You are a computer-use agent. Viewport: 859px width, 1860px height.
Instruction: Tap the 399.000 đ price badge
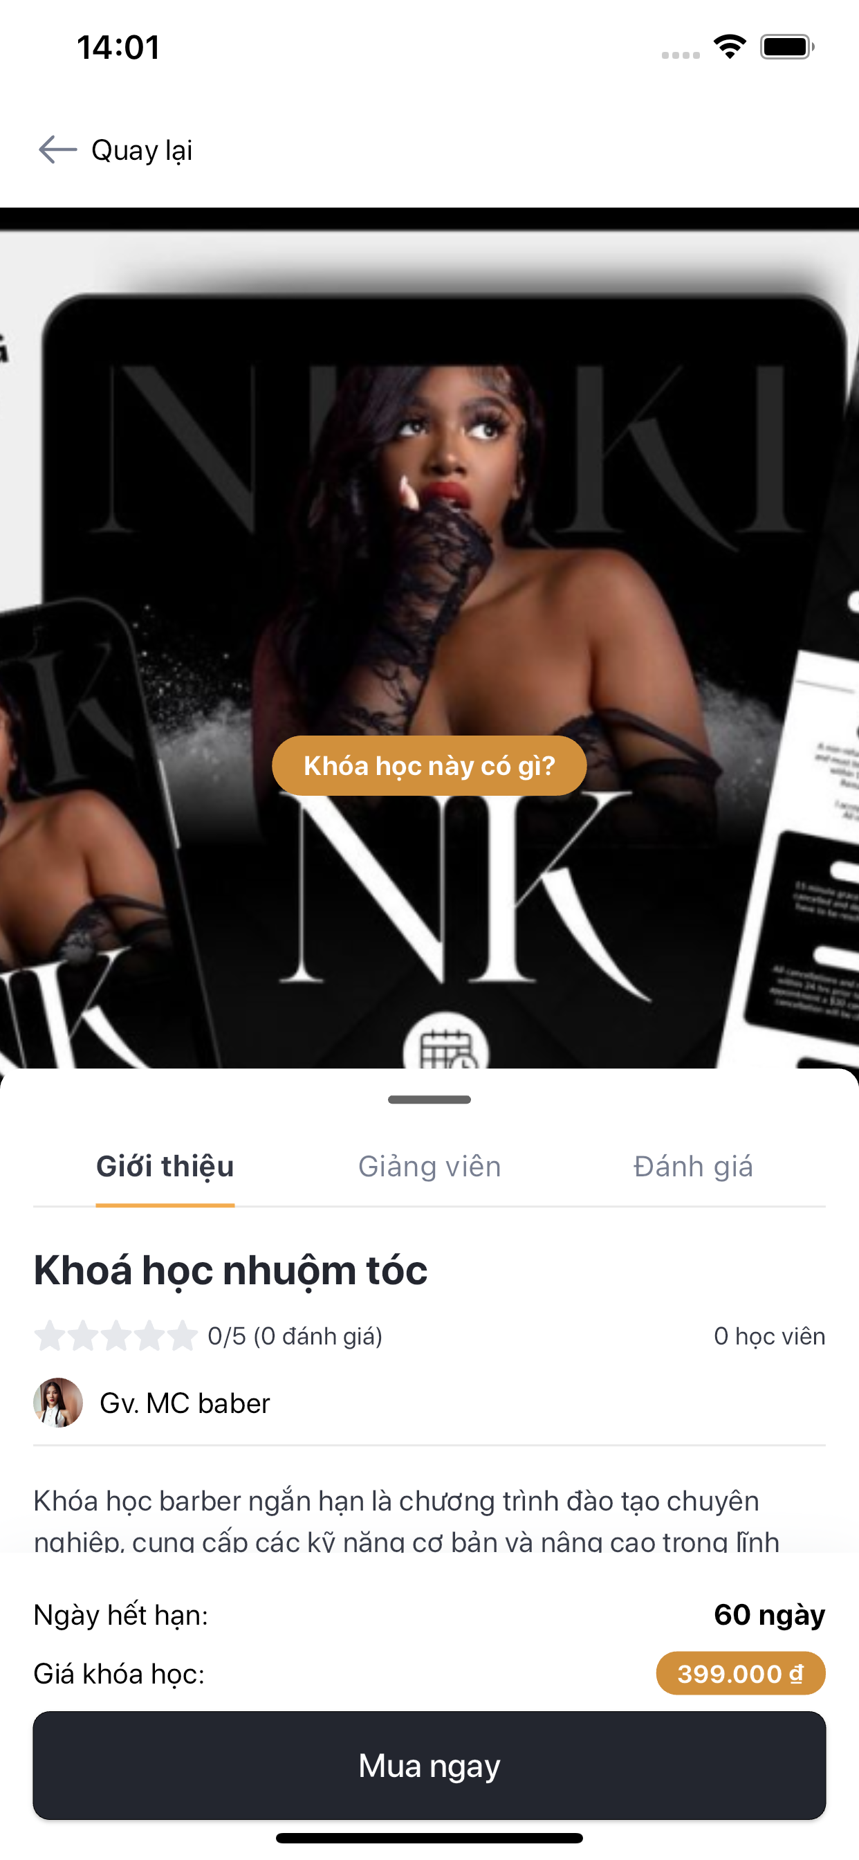[x=741, y=1673]
